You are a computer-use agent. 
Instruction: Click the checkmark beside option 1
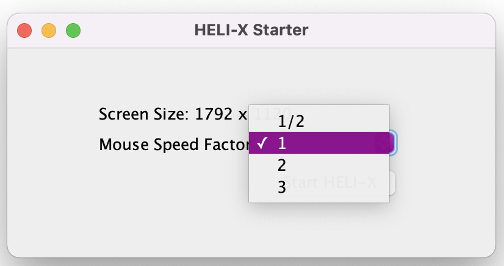coord(262,143)
